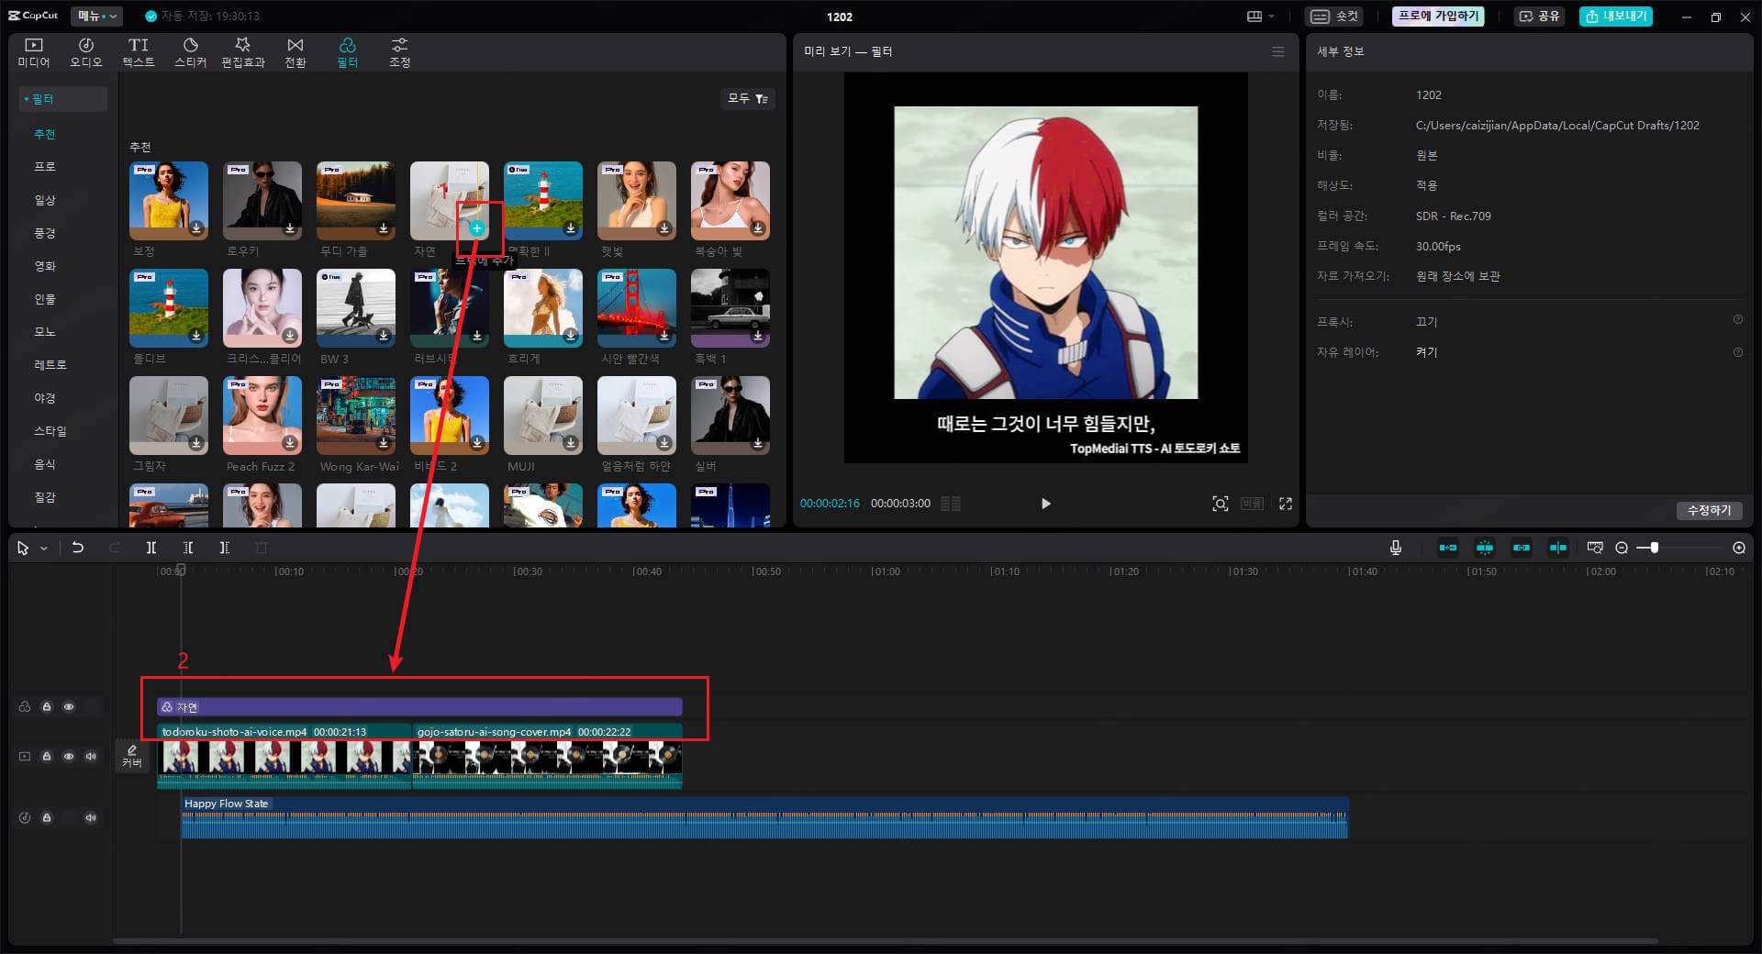Open the 모두 filter sort dropdown
This screenshot has width=1762, height=954.
coord(748,99)
